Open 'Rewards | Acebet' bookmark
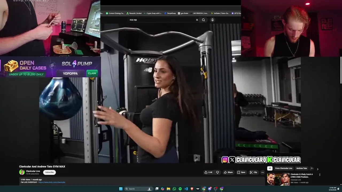 [x=134, y=13]
